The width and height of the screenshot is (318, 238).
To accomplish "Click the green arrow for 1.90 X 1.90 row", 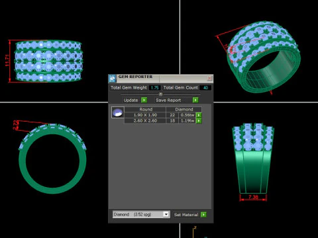I will tap(199, 115).
